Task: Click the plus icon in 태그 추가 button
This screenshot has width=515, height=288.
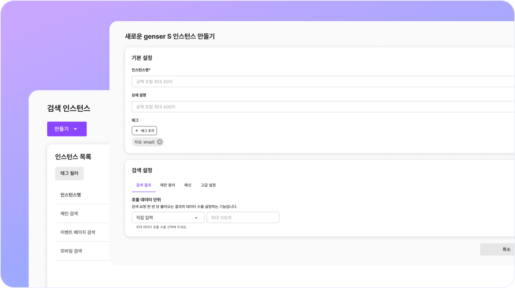Action: coord(137,131)
